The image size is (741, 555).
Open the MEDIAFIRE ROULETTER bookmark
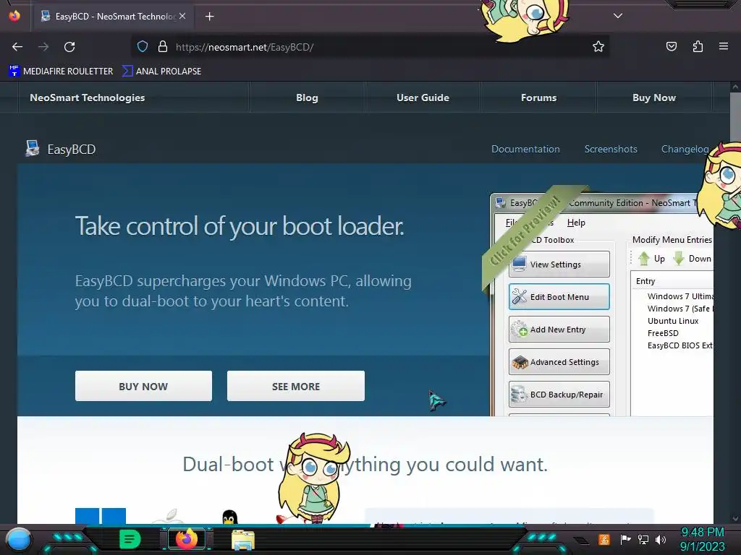pyautogui.click(x=61, y=72)
